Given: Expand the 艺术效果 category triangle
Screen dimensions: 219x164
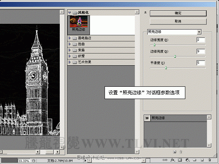Looking at the screenshot, I should [70, 62].
